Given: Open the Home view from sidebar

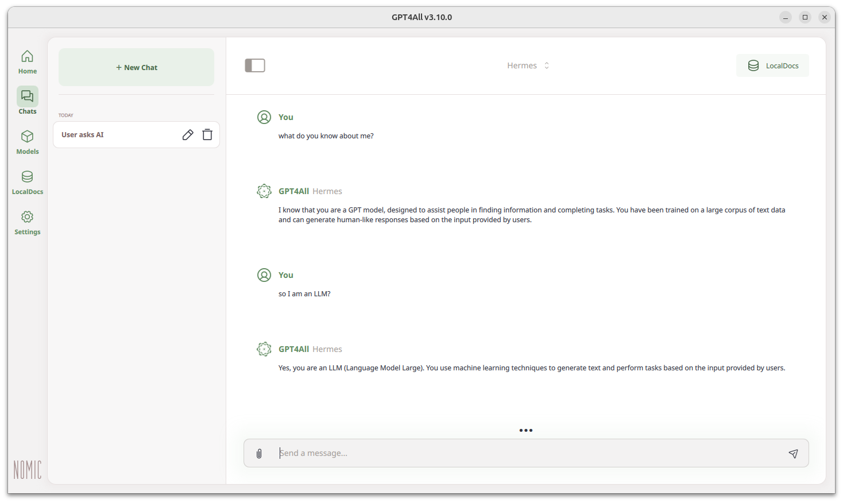Looking at the screenshot, I should pyautogui.click(x=27, y=62).
